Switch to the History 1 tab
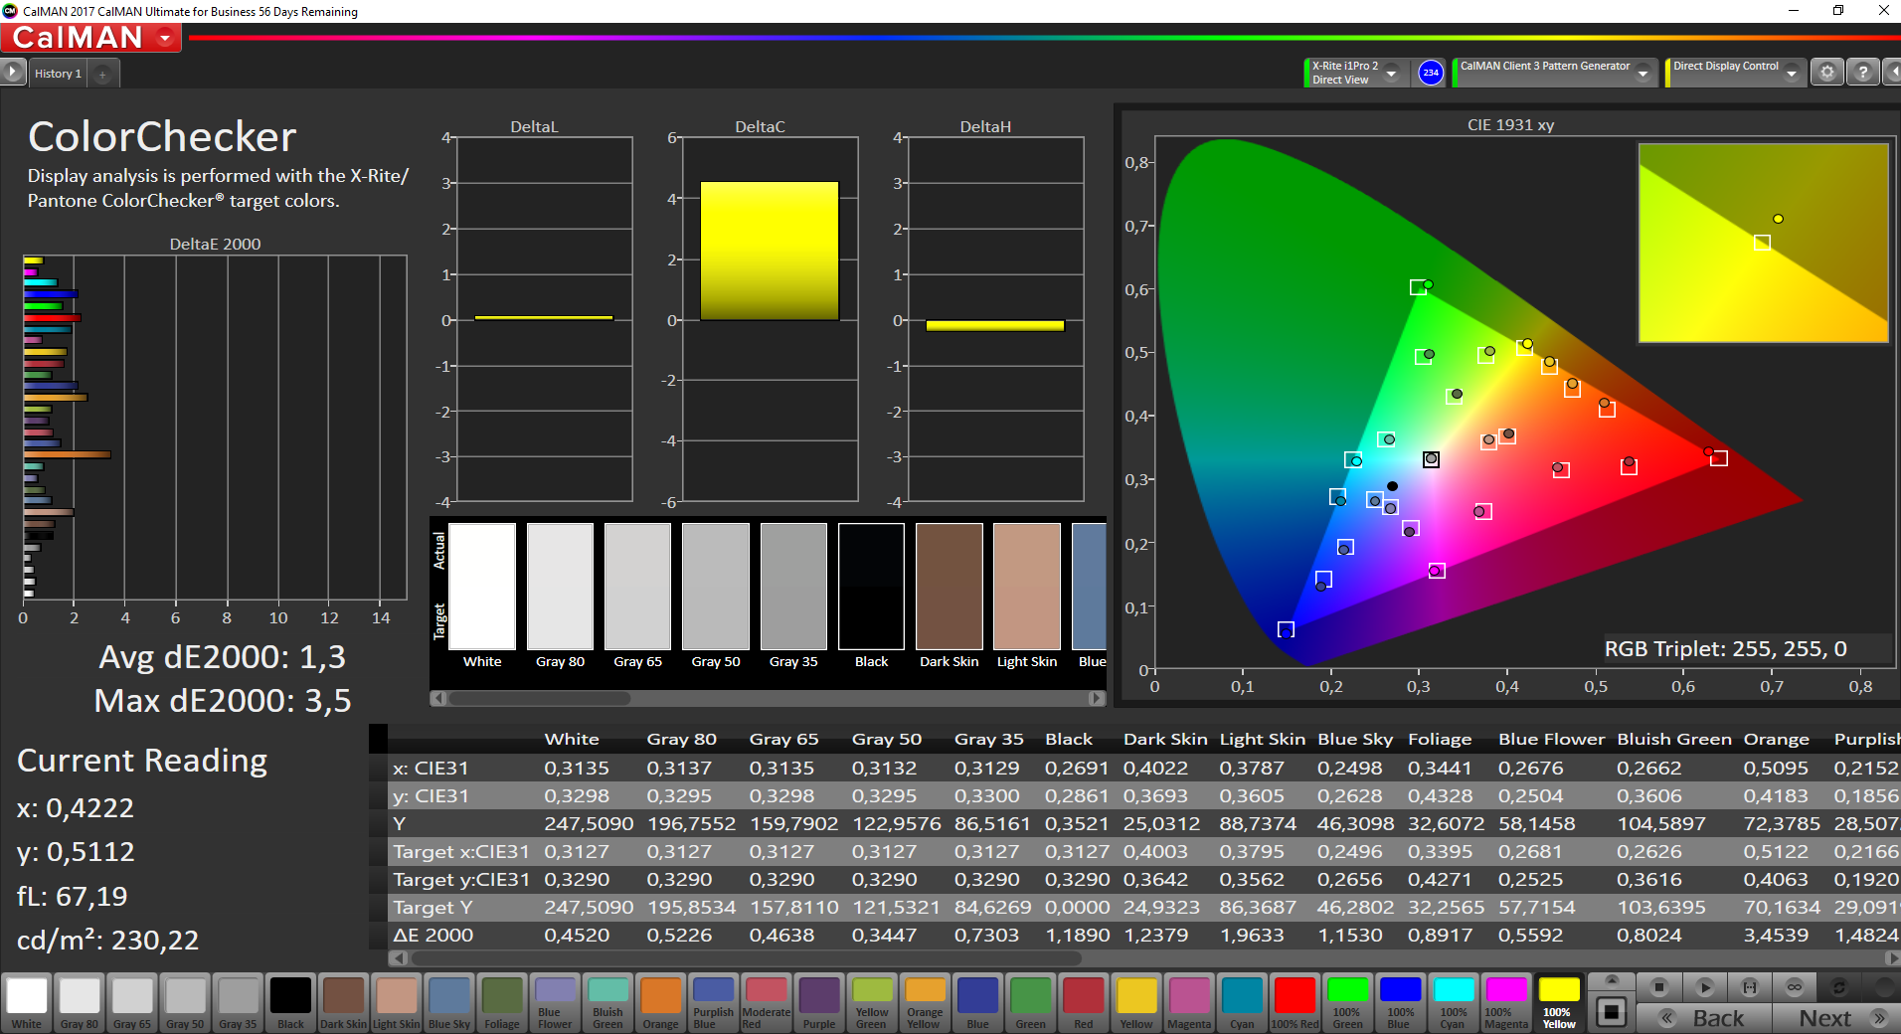The image size is (1901, 1034). [x=58, y=74]
